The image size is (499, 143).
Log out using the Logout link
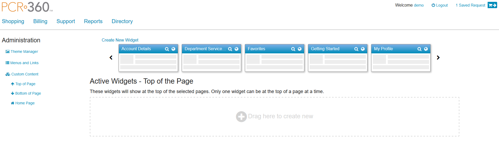440,5
